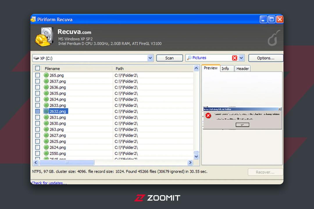This screenshot has height=209, width=314.
Task: Click green status dot for 265.png
Action: point(46,75)
